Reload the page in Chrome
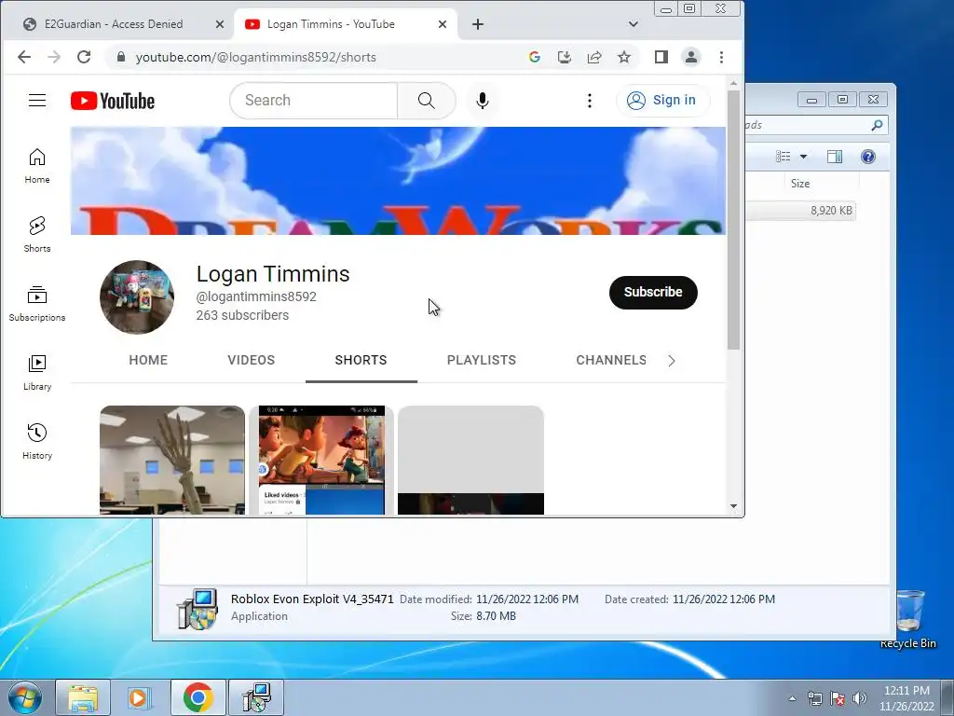 click(84, 57)
